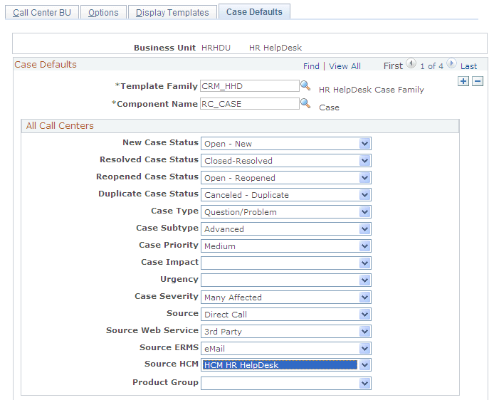Click the Case Defaults section title

[46, 65]
